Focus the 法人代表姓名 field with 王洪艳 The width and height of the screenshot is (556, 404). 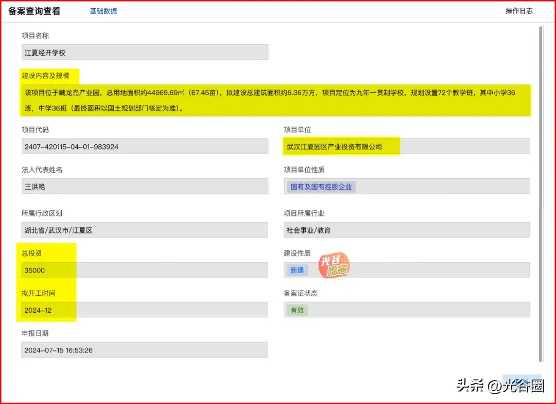[x=145, y=187]
